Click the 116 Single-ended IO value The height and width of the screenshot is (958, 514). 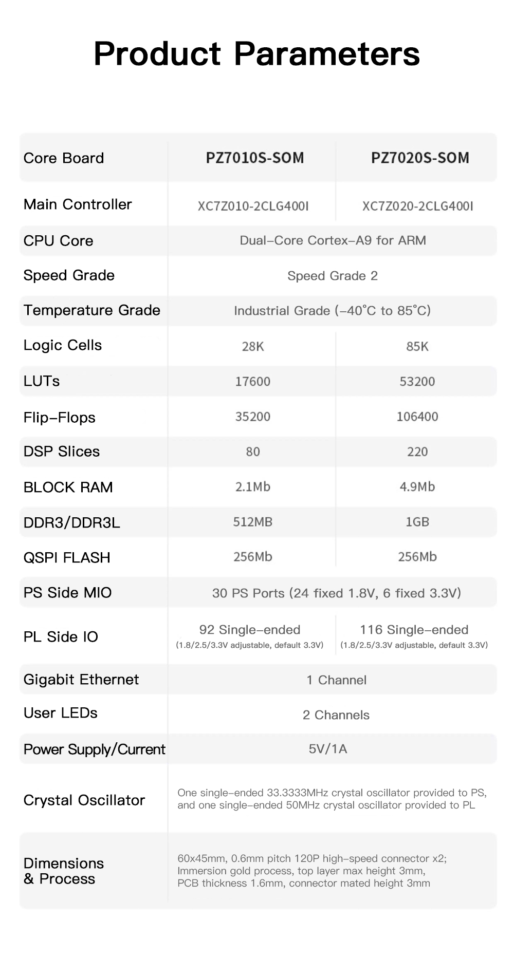pos(414,630)
